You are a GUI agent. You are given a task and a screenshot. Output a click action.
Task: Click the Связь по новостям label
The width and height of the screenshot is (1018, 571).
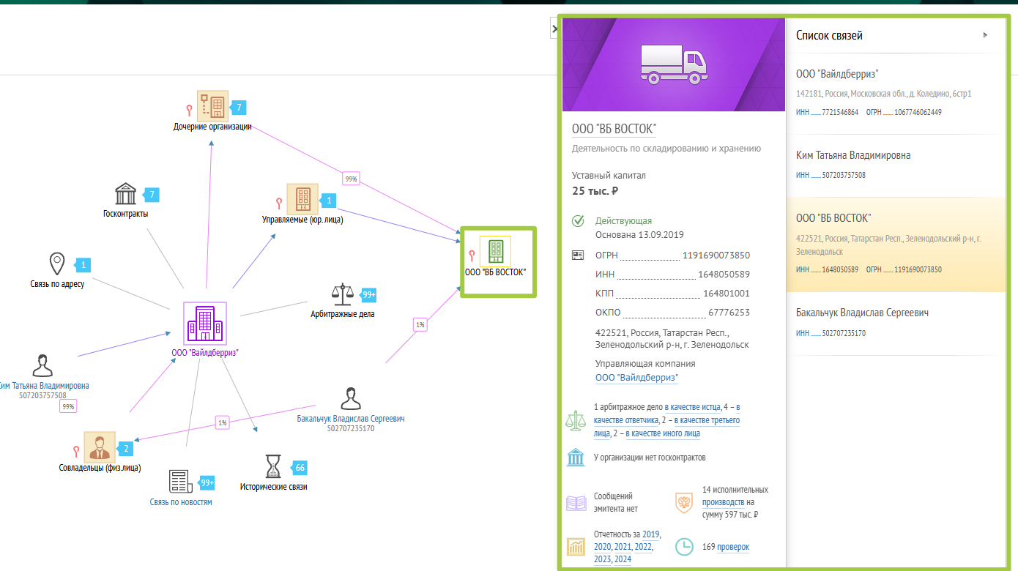pos(181,502)
